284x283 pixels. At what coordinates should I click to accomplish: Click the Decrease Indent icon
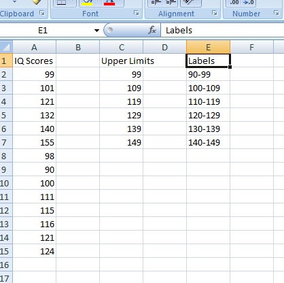point(156,3)
